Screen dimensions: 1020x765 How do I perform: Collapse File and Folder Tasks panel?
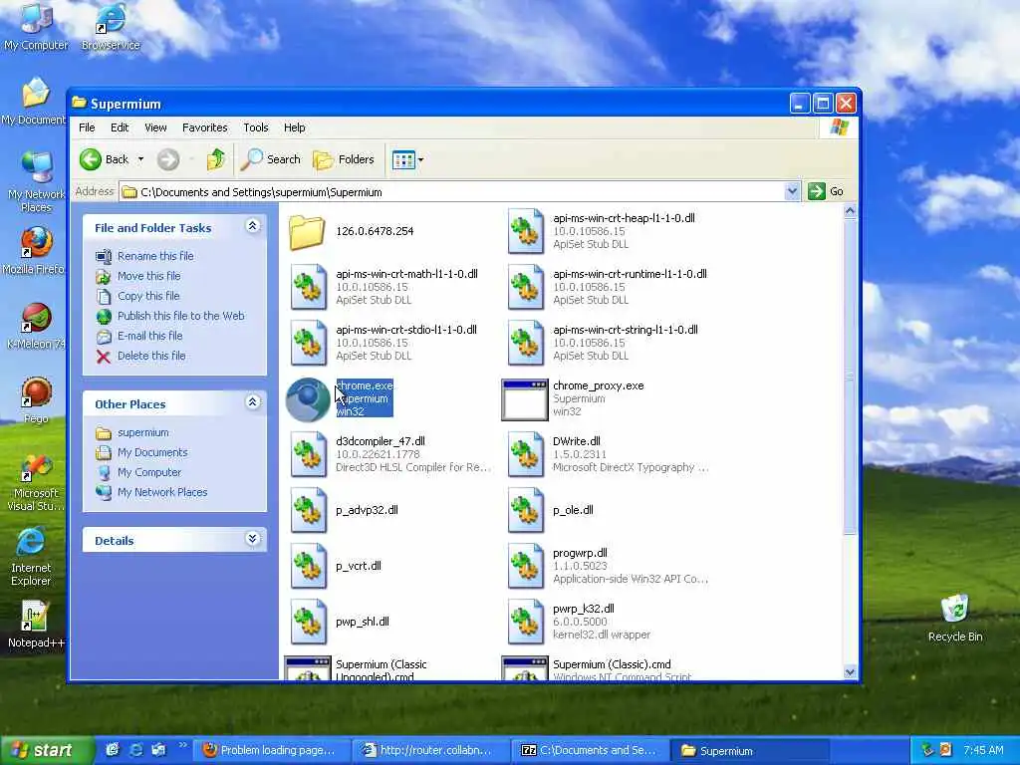pyautogui.click(x=253, y=226)
